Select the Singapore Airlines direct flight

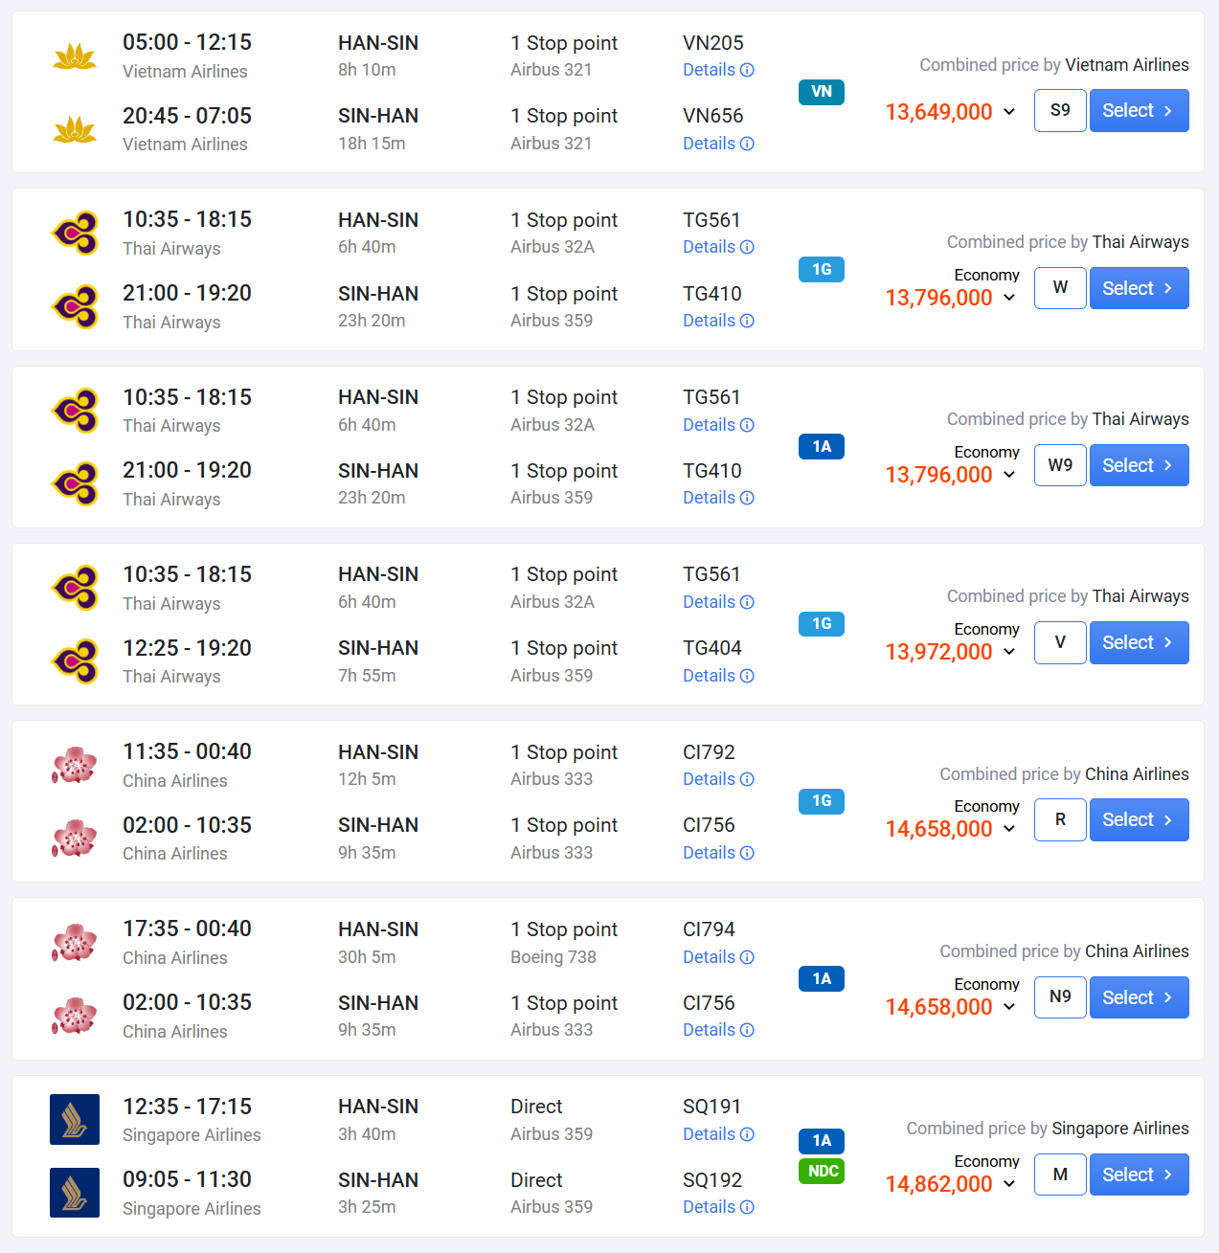pos(1139,1175)
